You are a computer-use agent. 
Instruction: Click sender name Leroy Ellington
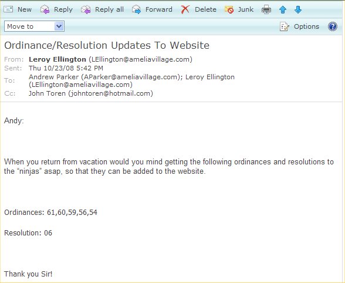coord(58,59)
